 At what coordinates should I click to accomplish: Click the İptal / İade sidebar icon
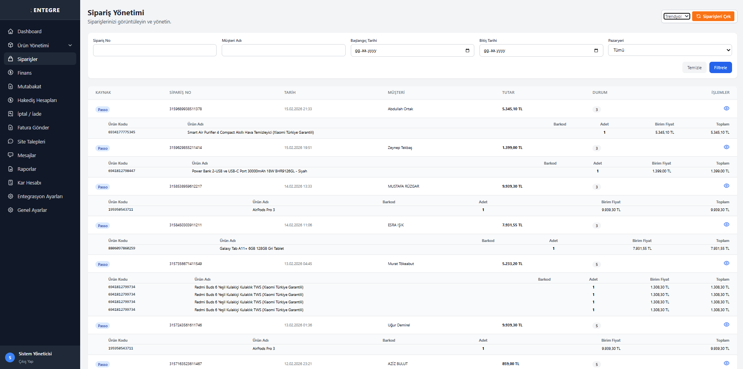[11, 114]
